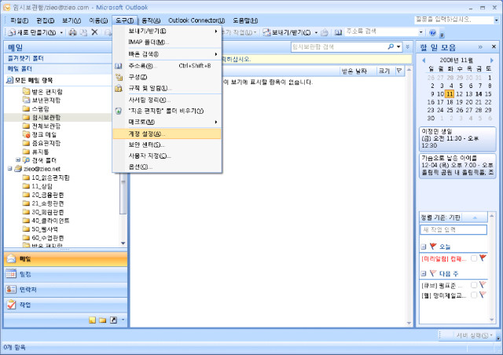Go to next month in calendar
Screen dimensions: 503x355
[491, 60]
